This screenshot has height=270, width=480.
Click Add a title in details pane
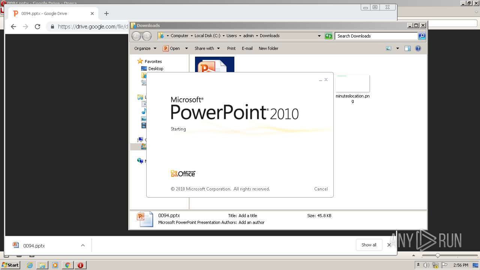click(x=248, y=216)
